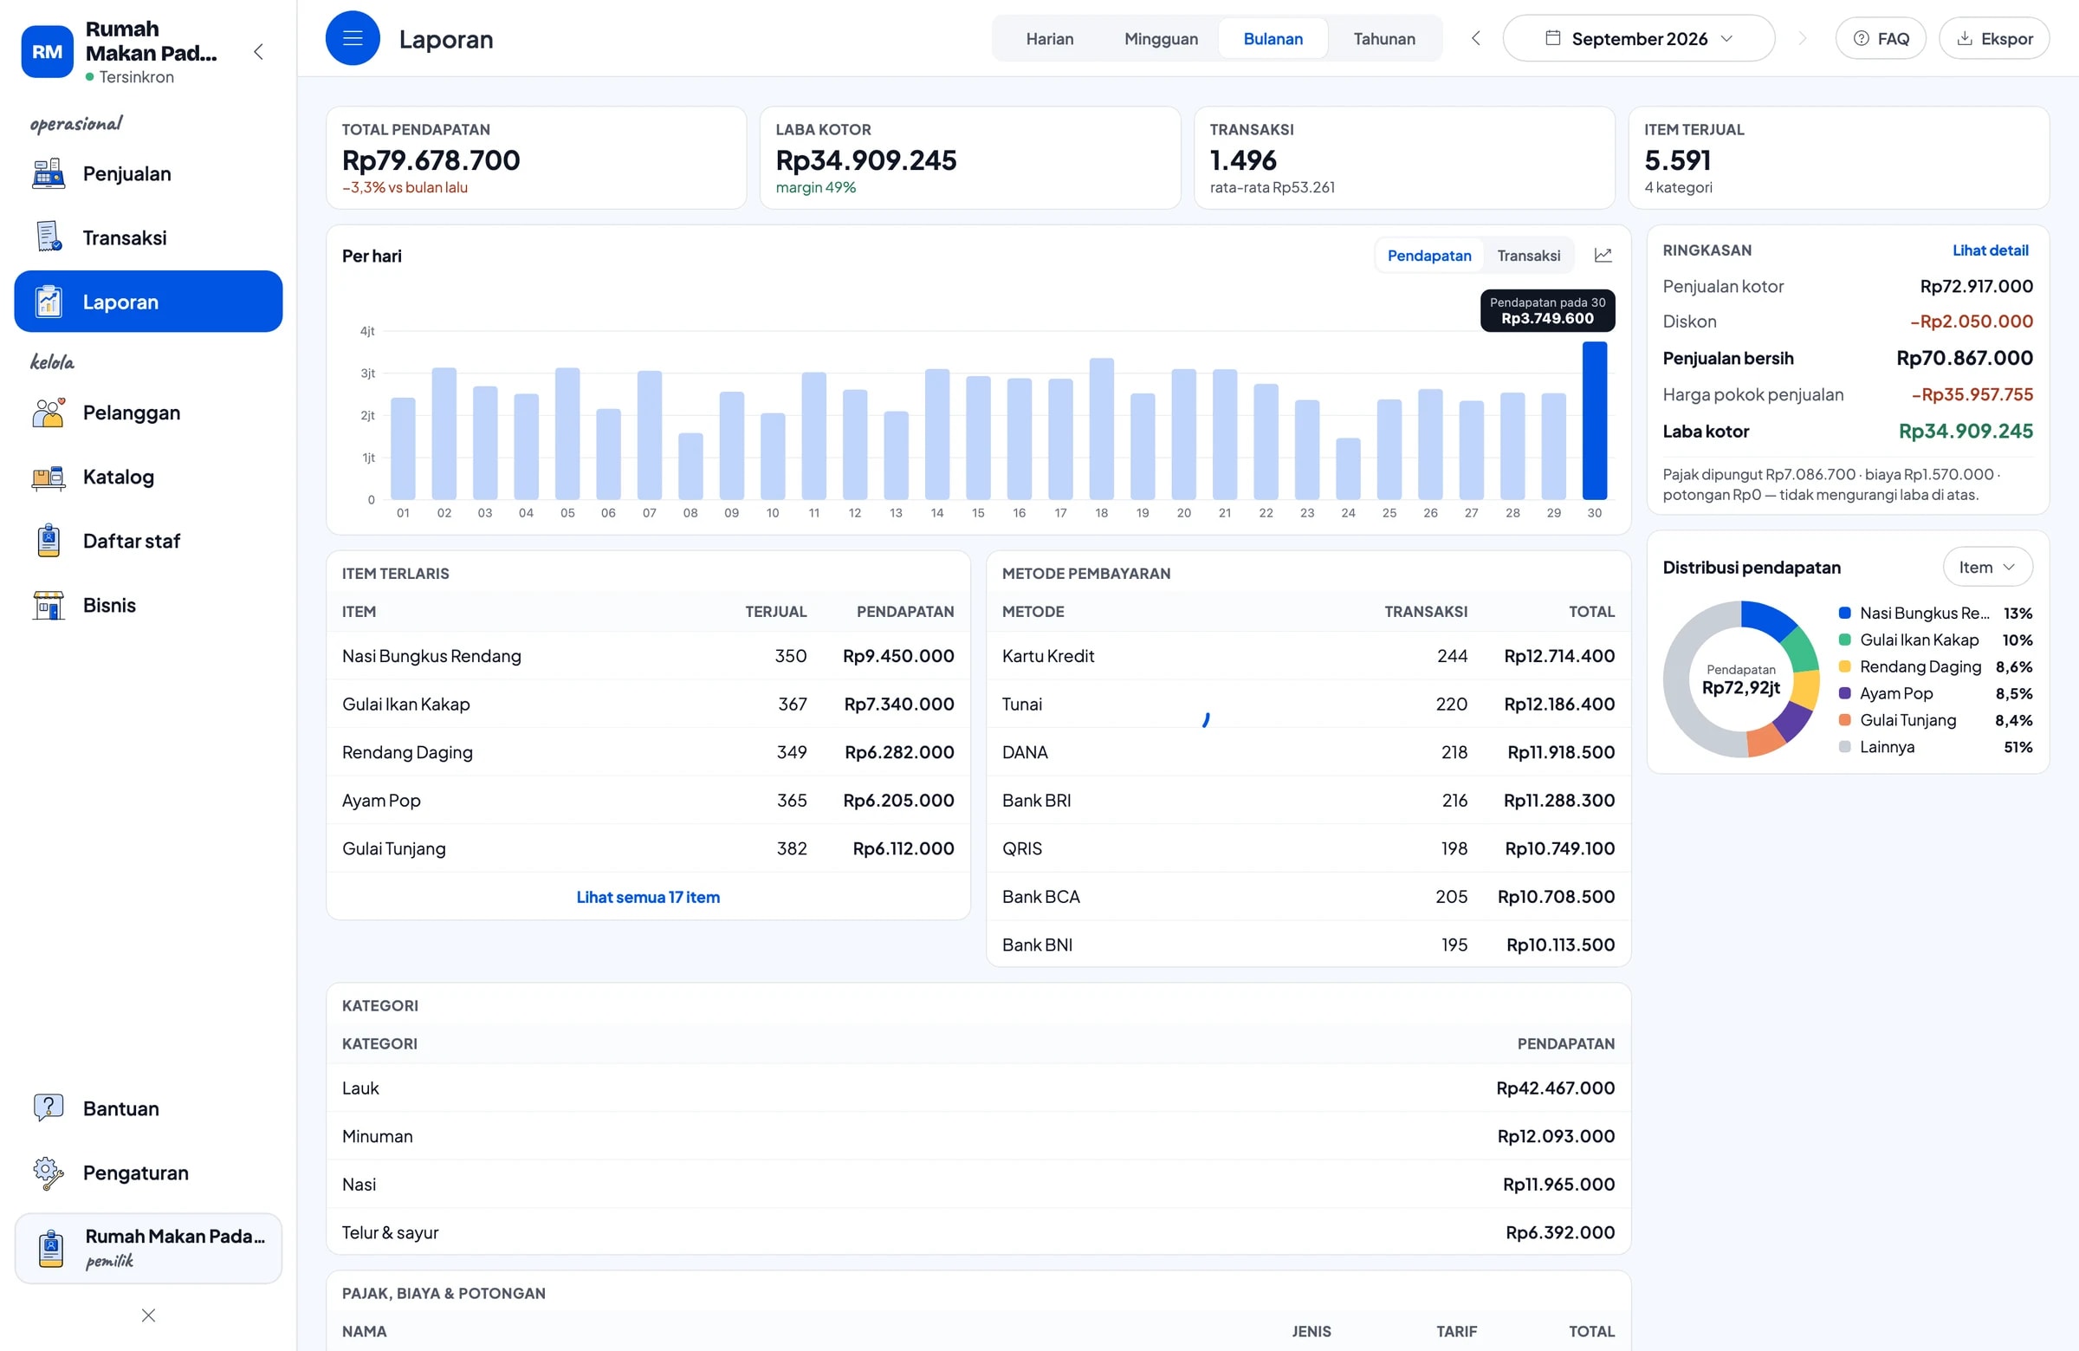Open Transaksi from the sidebar

148,237
